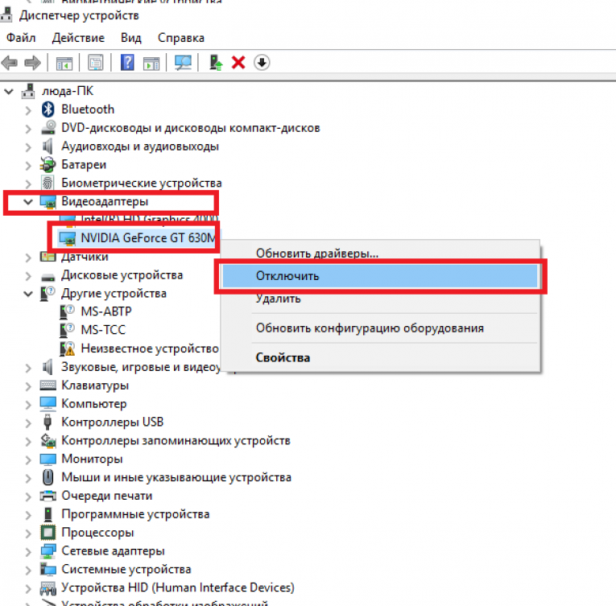Click the update driver software toolbar icon
616x606 pixels.
[215, 63]
